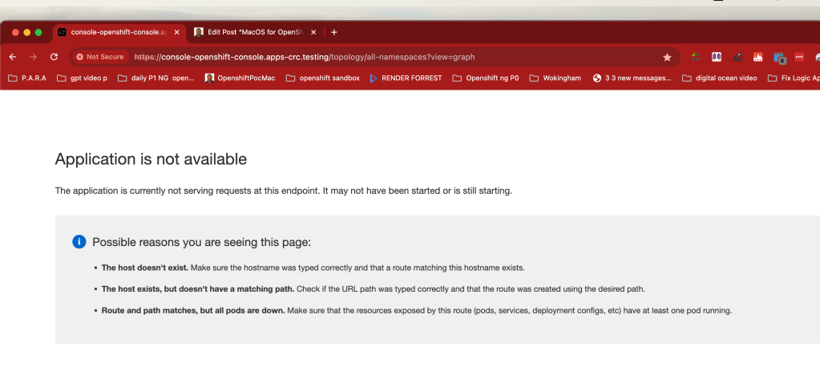Close the Edit Post tab
Image resolution: width=820 pixels, height=391 pixels.
[x=313, y=32]
